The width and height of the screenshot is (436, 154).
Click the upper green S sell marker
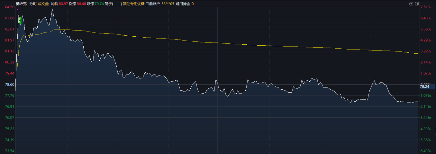(x=20, y=19)
